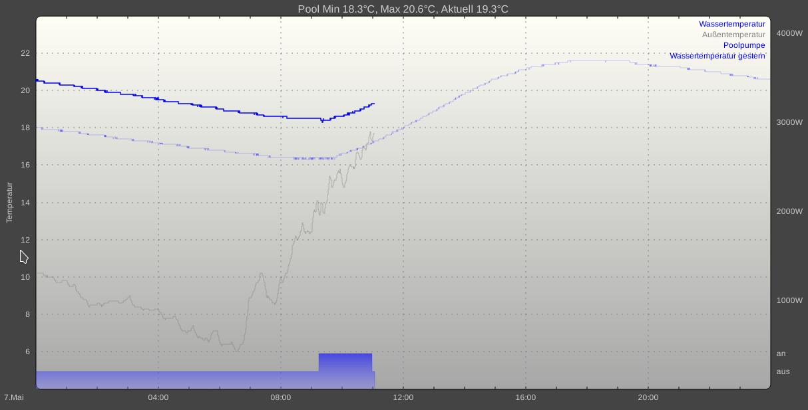Screen dimensions: 808x410
Task: Click the 18 temperature axis label
Action: click(x=26, y=128)
